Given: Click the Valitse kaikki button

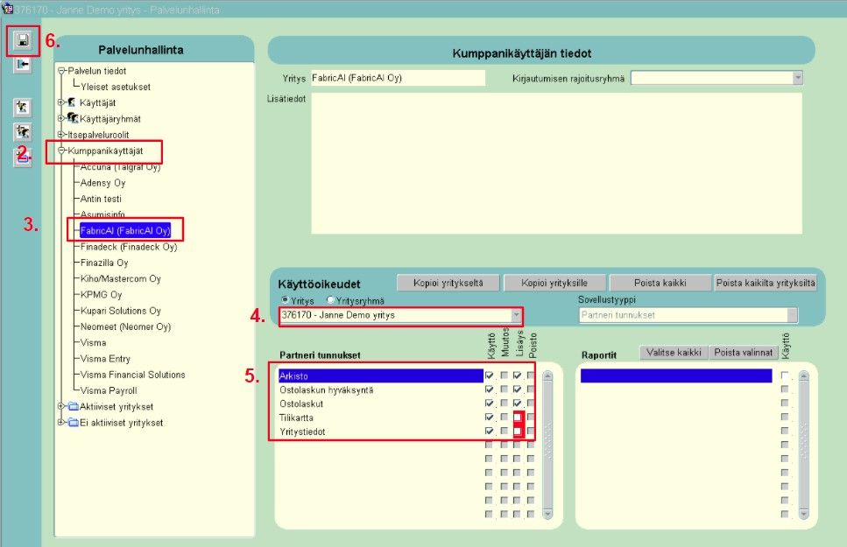Looking at the screenshot, I should pyautogui.click(x=674, y=352).
